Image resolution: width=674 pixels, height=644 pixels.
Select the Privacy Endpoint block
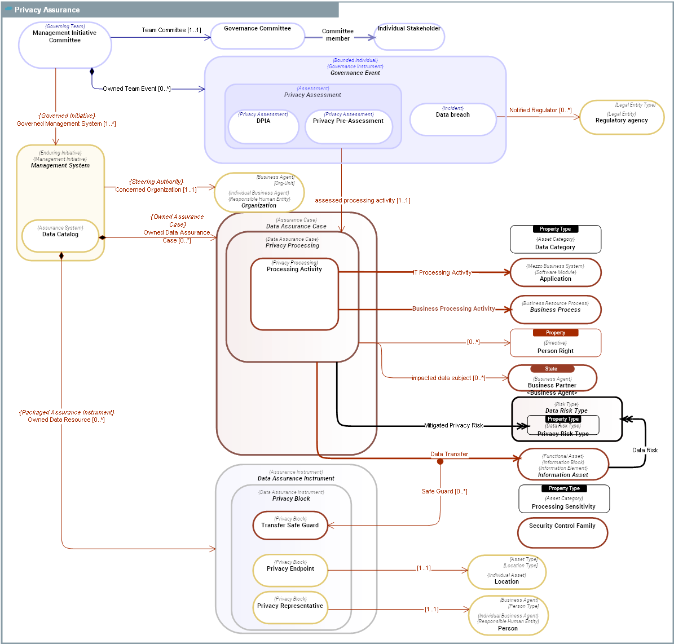point(290,570)
